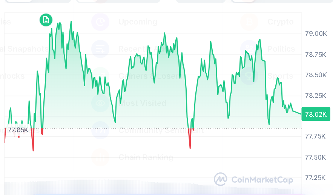Click the Recently Added list icon
The image size is (333, 195).
coord(100,49)
